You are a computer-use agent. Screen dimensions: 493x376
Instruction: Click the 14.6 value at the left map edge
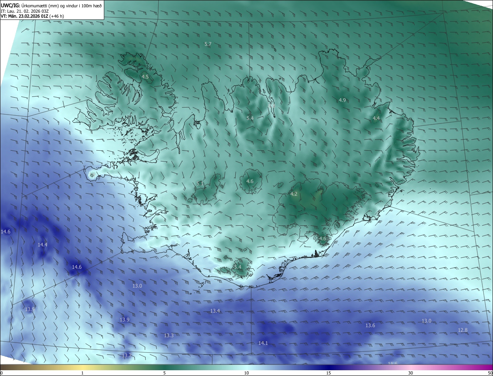click(x=5, y=232)
